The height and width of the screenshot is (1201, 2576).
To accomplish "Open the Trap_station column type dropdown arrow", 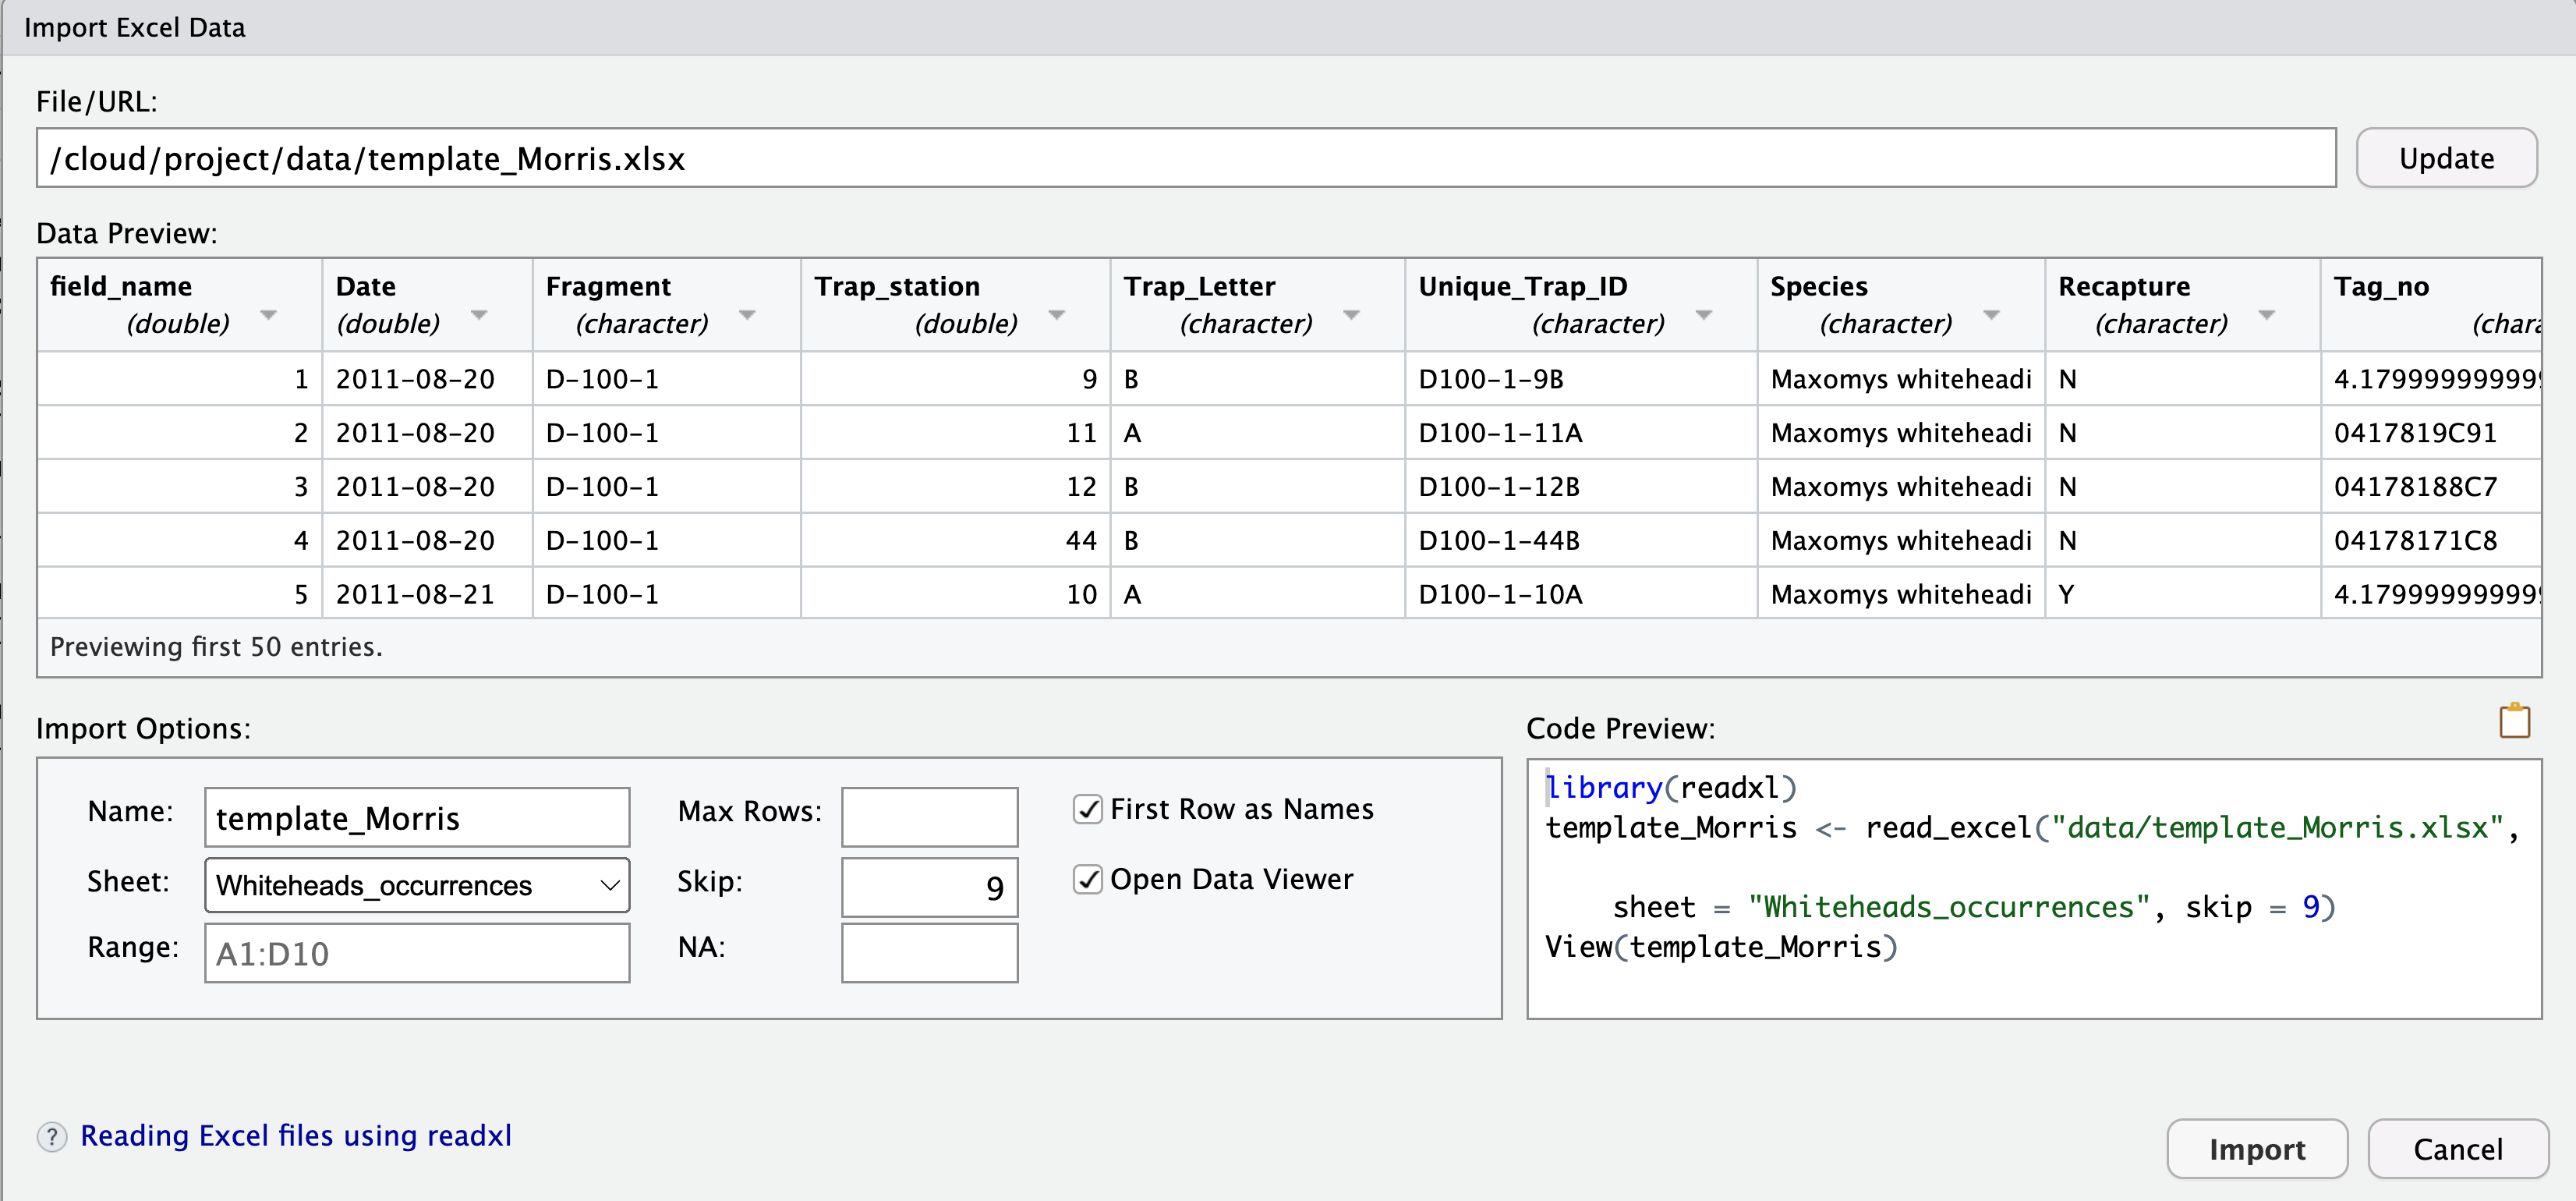I will coord(1056,315).
